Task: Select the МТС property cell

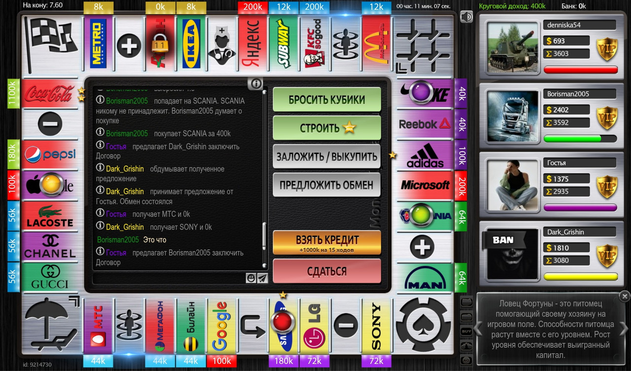Action: [98, 327]
